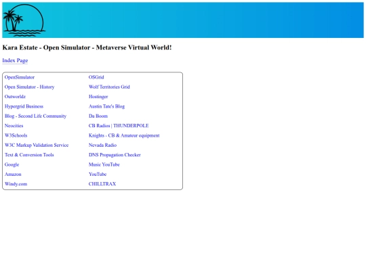This screenshot has width=366, height=274.
Task: Open the Music YouTube link
Action: 104,164
